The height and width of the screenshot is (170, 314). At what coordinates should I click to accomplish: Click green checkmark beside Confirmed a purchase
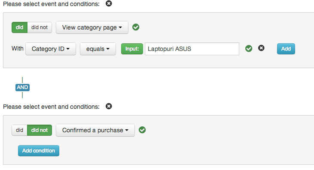click(x=142, y=130)
